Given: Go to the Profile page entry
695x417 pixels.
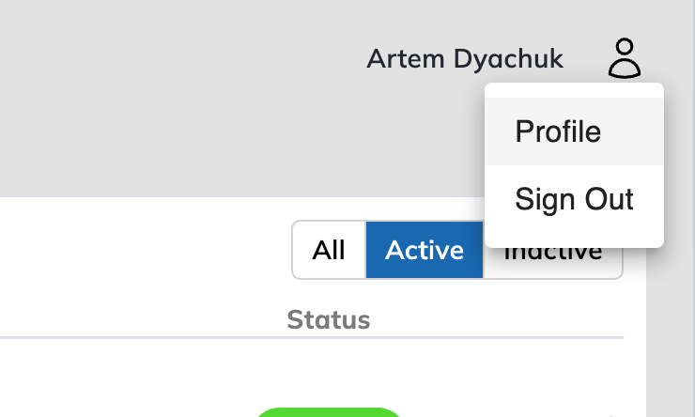Looking at the screenshot, I should (558, 131).
